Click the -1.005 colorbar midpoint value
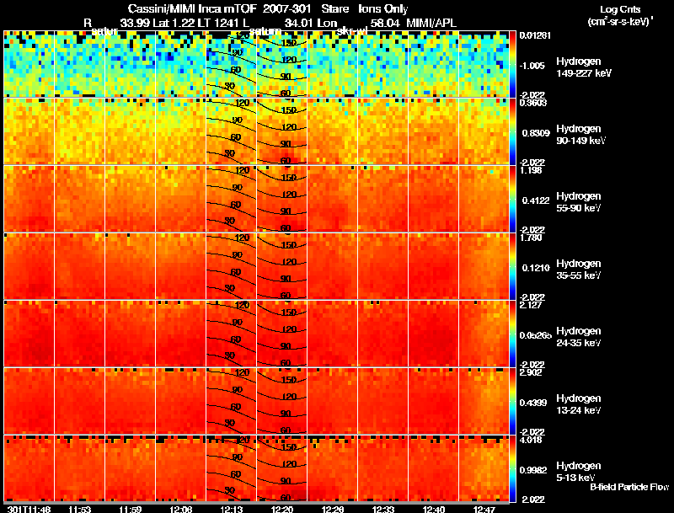The height and width of the screenshot is (513, 674). point(532,66)
